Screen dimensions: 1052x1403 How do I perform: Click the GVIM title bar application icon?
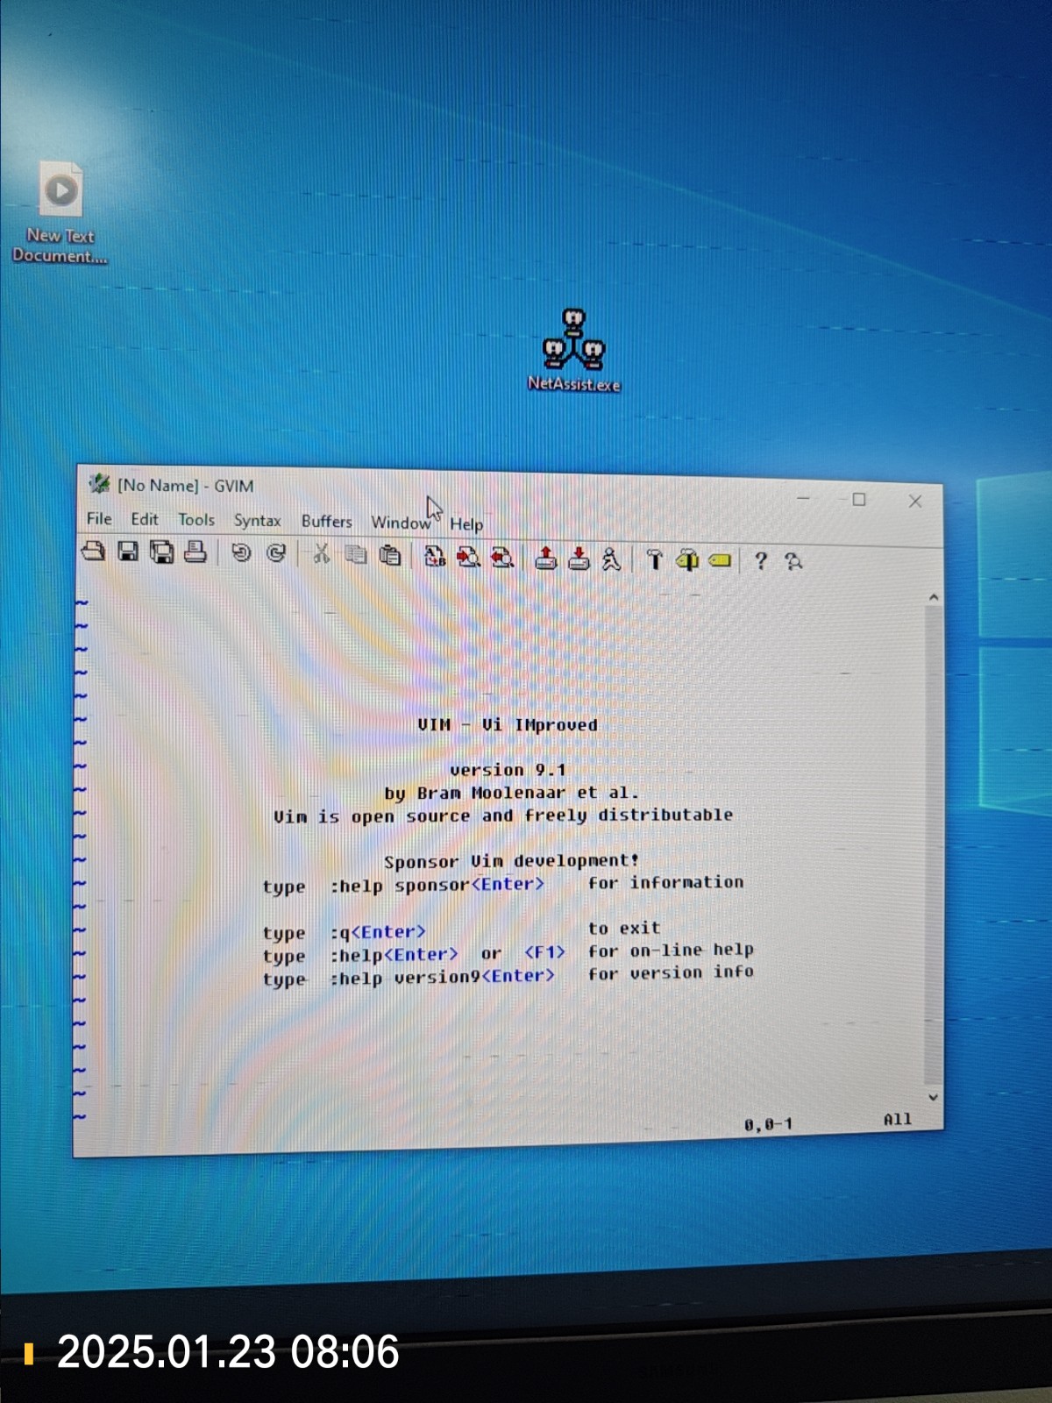coord(99,483)
